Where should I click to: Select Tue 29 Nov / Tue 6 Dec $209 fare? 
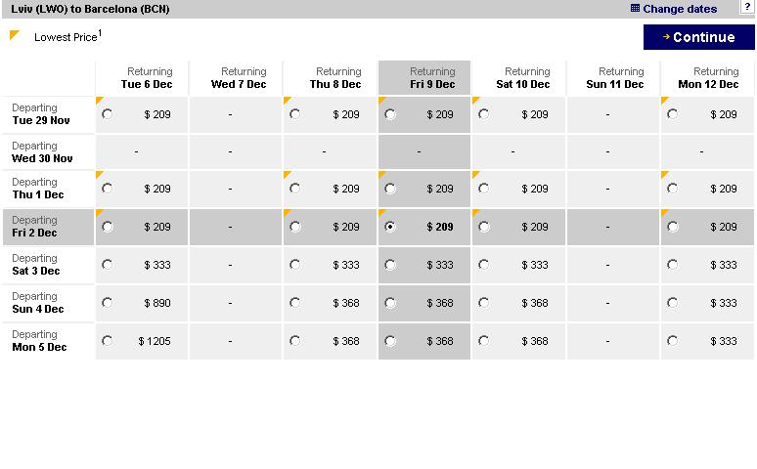pyautogui.click(x=108, y=114)
